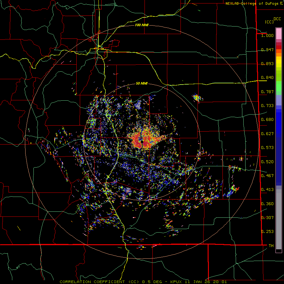
Task: Click the 0.627 legend value
Action: pyautogui.click(x=267, y=134)
